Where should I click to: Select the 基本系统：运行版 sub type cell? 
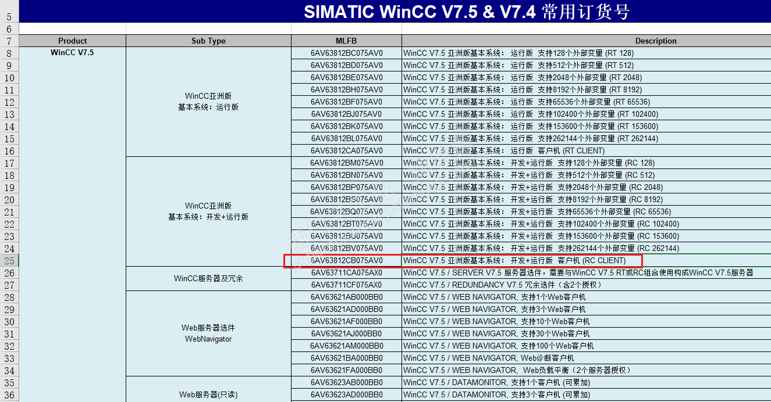tap(208, 102)
